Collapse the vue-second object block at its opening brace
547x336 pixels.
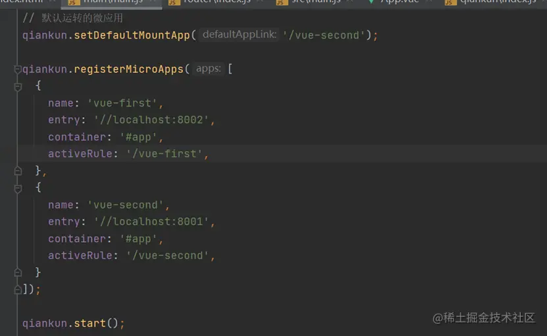18,189
